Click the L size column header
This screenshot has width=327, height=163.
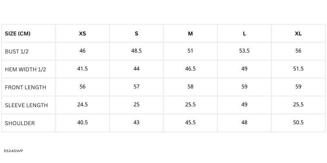244,33
